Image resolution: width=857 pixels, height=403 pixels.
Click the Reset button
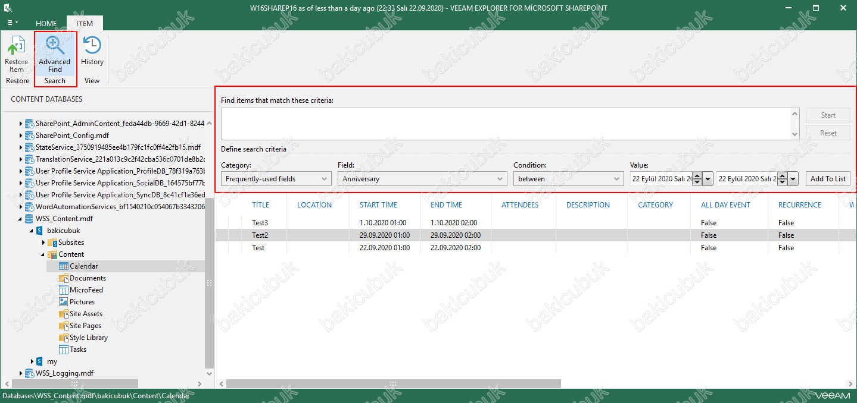coord(828,133)
